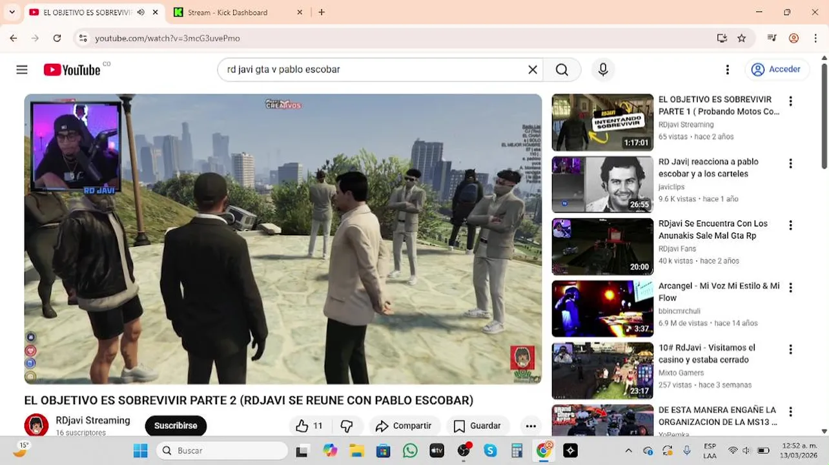Reload the YouTube page
This screenshot has width=829, height=465.
pyautogui.click(x=57, y=38)
